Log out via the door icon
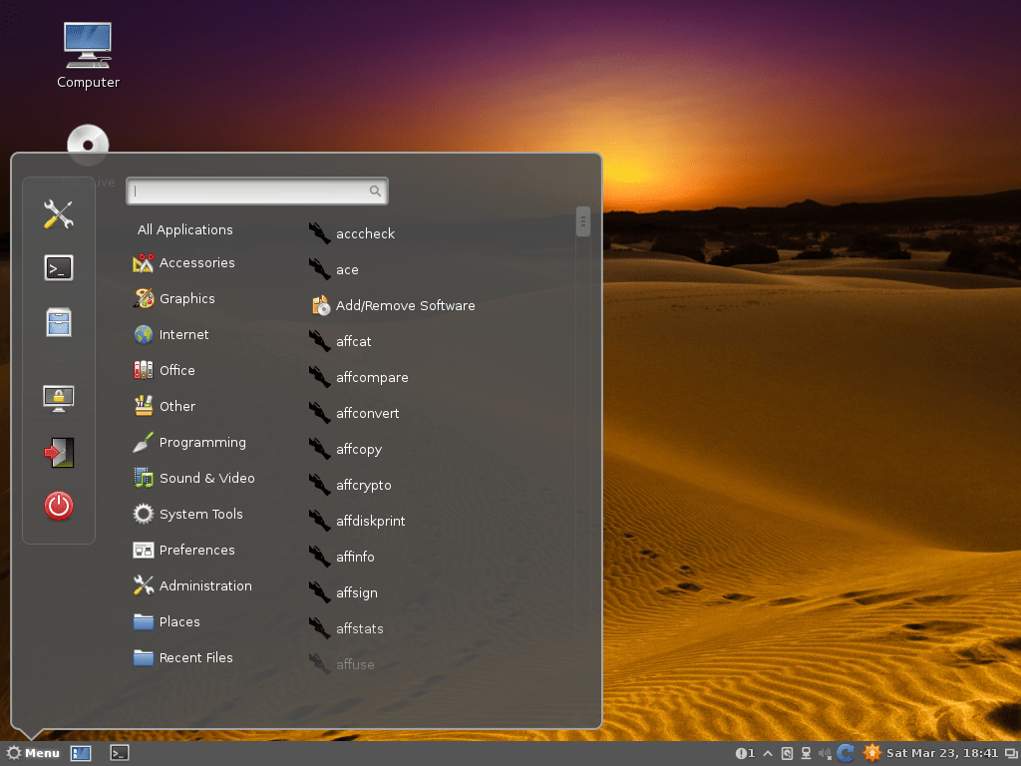Image resolution: width=1021 pixels, height=766 pixels. point(59,452)
